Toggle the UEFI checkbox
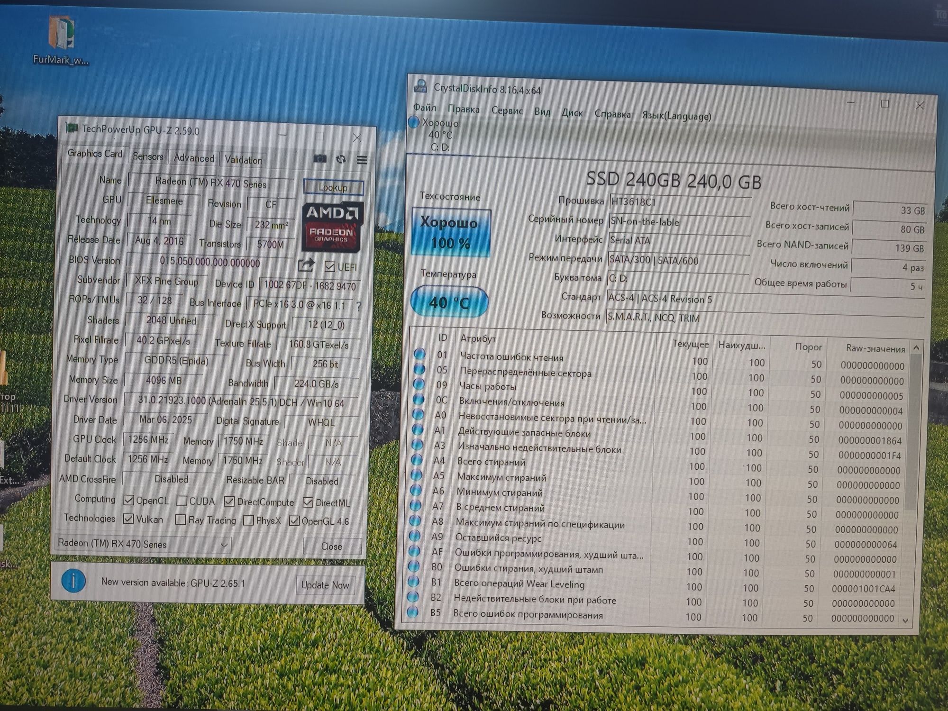The height and width of the screenshot is (711, 948). pyautogui.click(x=330, y=267)
